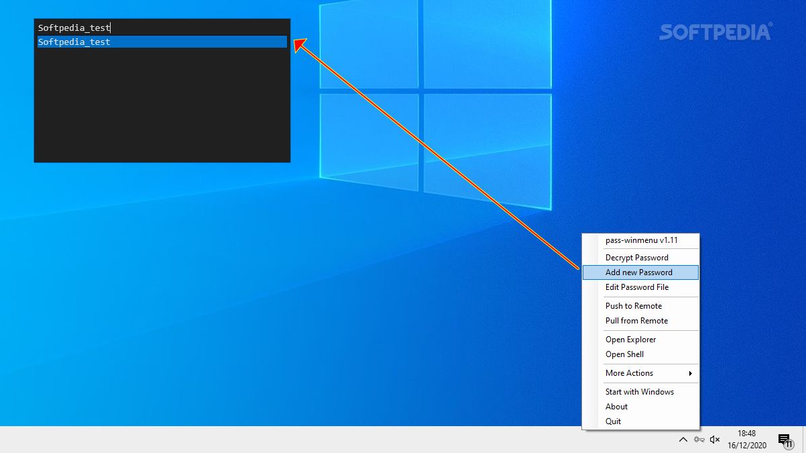Select highlighted Softpedia_test list entry

tap(162, 42)
